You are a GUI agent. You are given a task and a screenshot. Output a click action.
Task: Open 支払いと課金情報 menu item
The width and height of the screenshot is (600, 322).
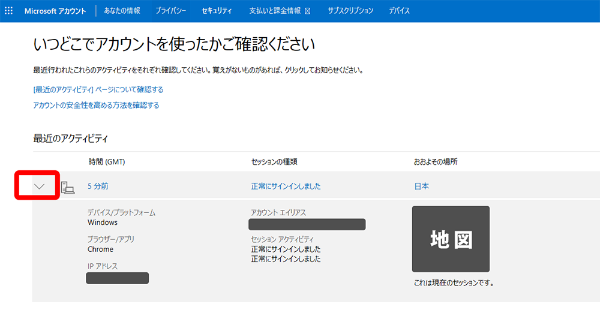click(275, 11)
